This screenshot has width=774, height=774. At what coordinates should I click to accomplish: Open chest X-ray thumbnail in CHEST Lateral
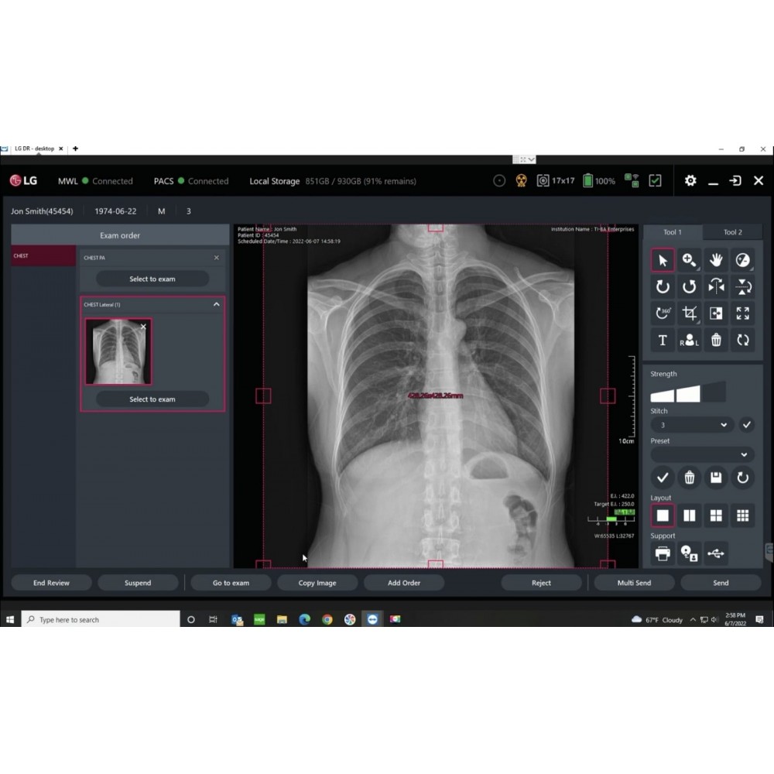click(x=118, y=351)
